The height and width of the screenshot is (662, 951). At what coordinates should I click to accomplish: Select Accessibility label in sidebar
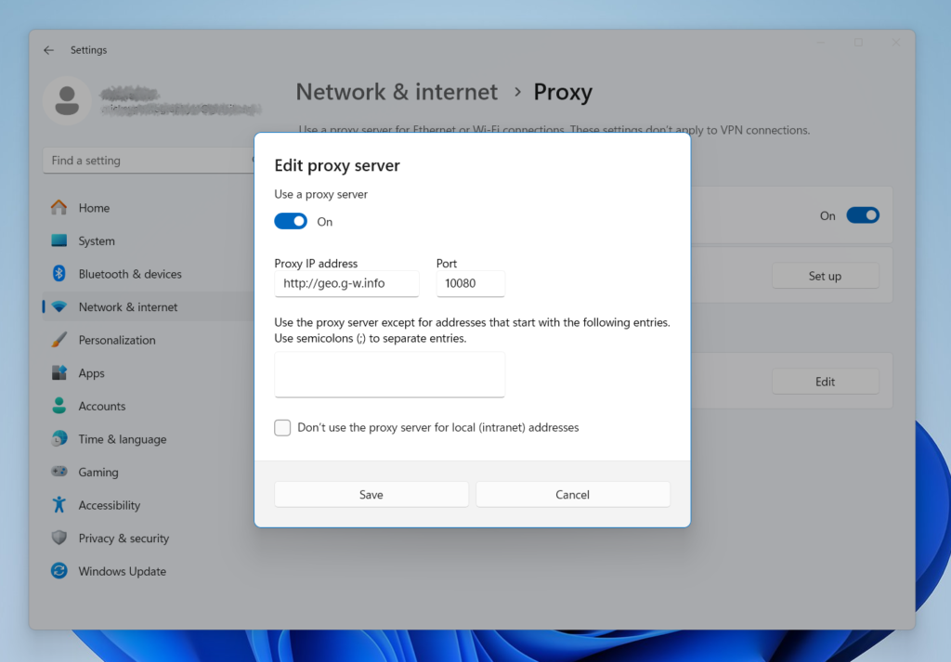110,506
